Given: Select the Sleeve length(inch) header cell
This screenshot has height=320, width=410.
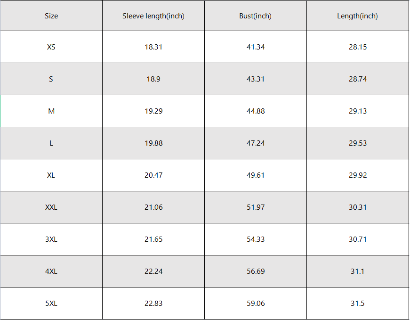Looking at the screenshot, I should (x=153, y=16).
